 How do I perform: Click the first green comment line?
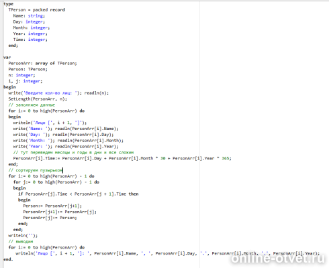(32, 105)
